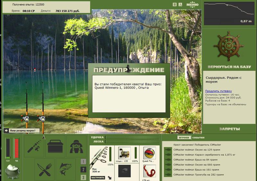Click event text CtMacter поймал Троегуба на 282 грамм
This screenshot has width=257, height=181.
(x=199, y=175)
